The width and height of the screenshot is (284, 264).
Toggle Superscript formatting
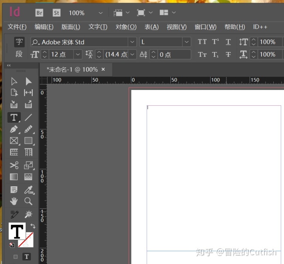coord(215,42)
